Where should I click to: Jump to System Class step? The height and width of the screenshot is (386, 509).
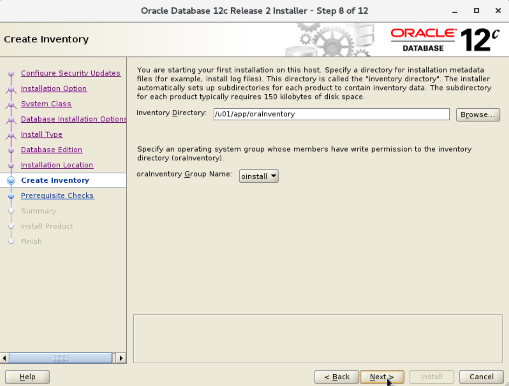[46, 104]
